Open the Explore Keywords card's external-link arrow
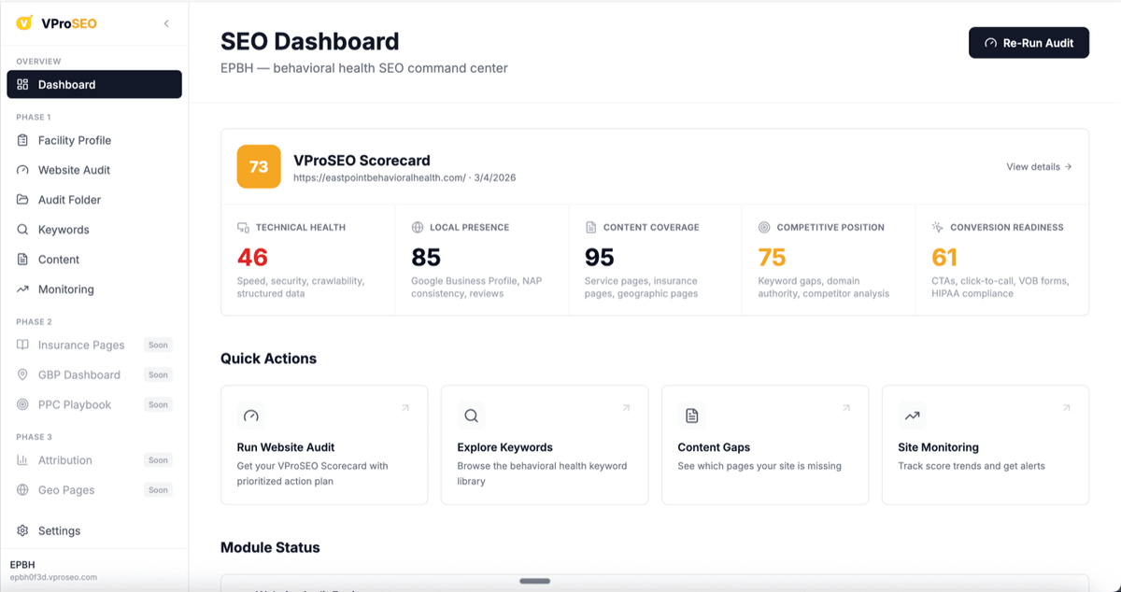The width and height of the screenshot is (1121, 592). pos(626,408)
